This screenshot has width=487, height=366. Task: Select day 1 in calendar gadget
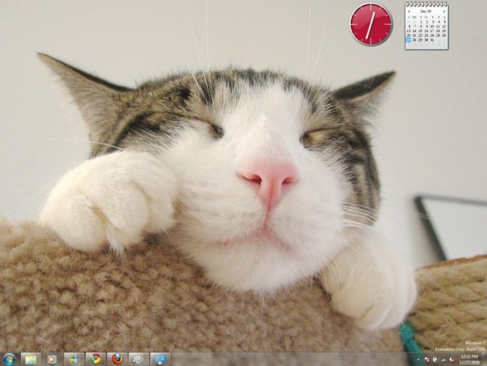421,22
